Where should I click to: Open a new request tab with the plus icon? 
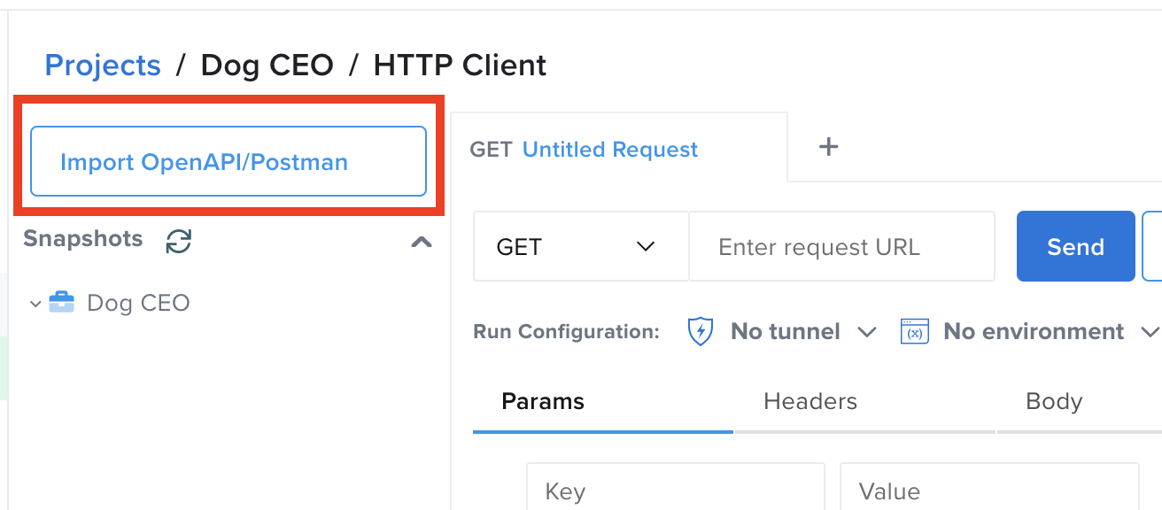pyautogui.click(x=828, y=147)
